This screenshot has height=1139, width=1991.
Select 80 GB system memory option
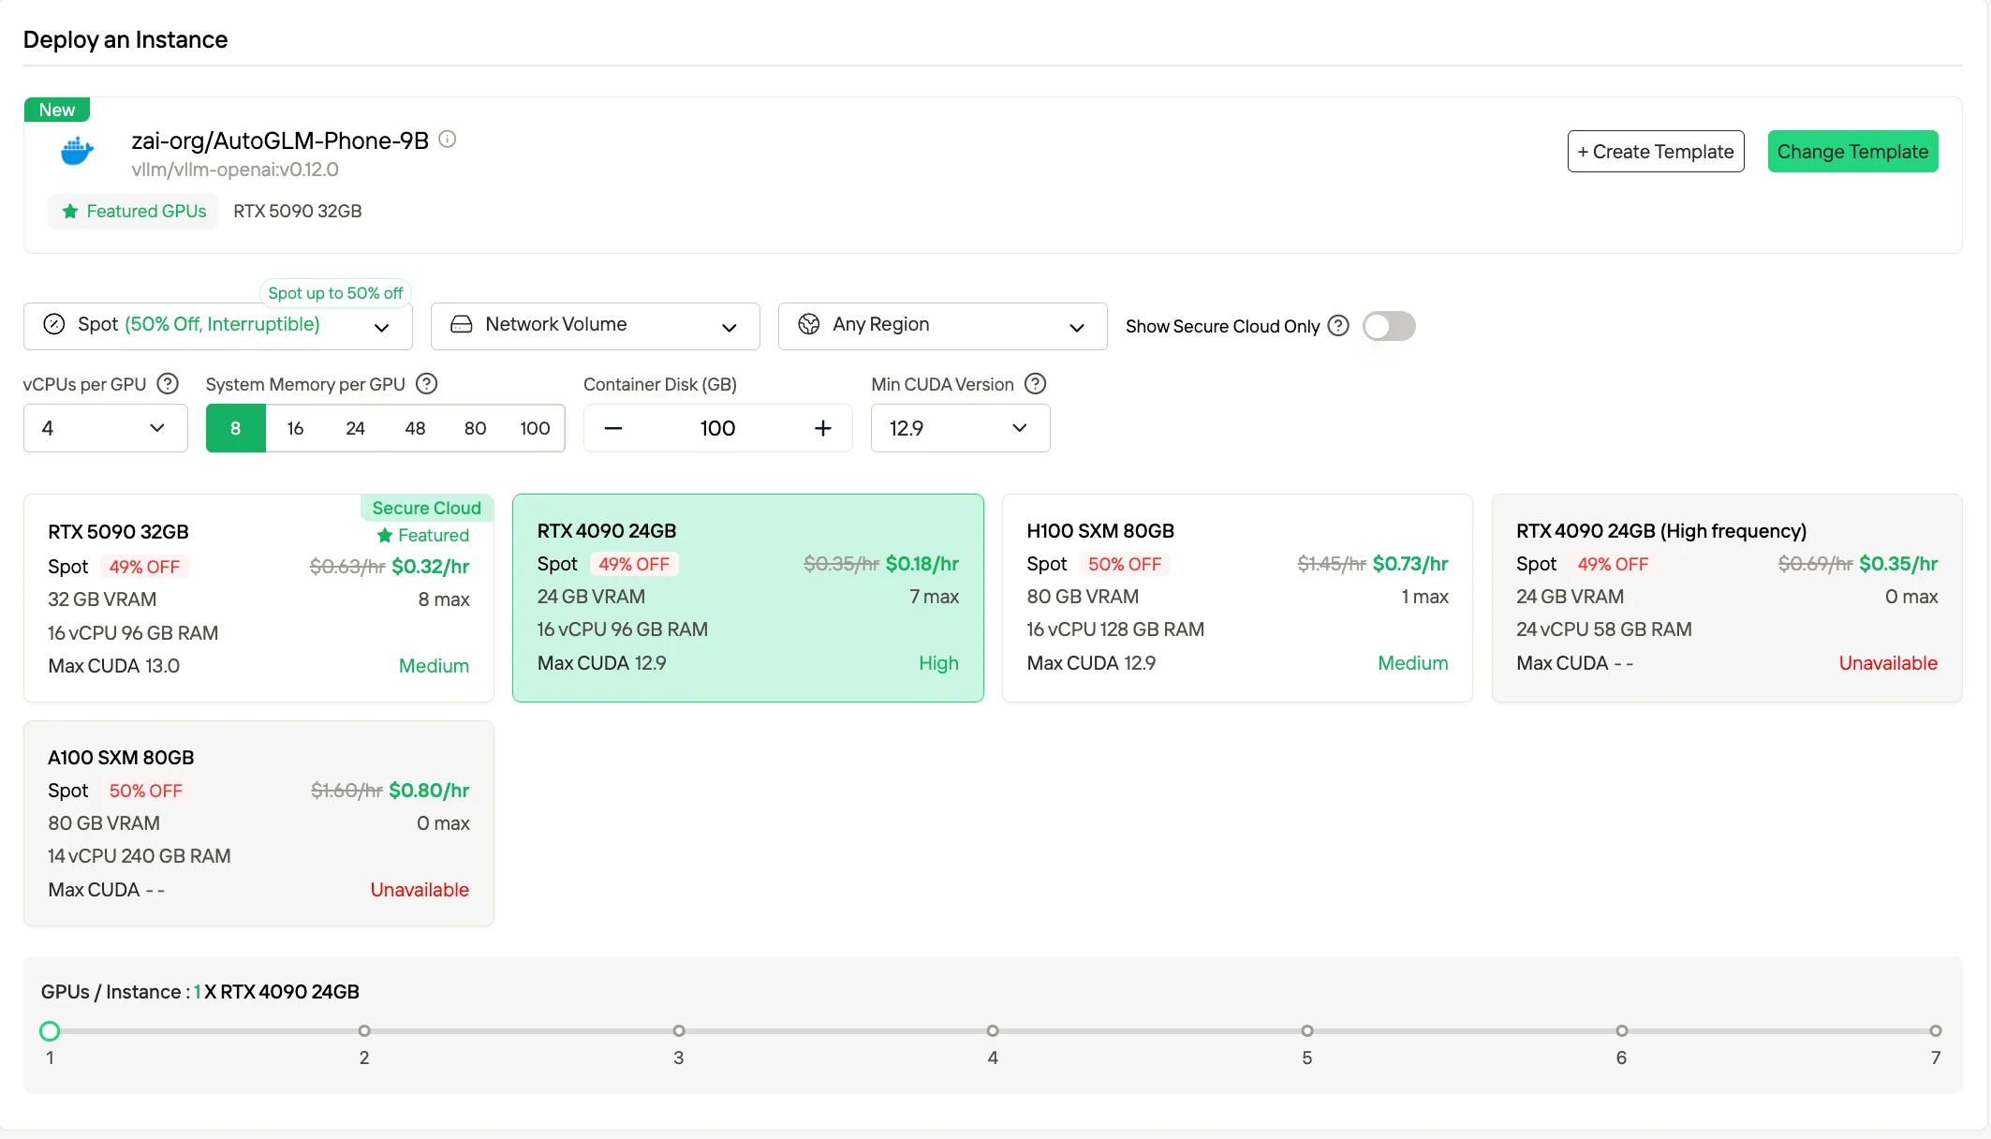coord(476,428)
